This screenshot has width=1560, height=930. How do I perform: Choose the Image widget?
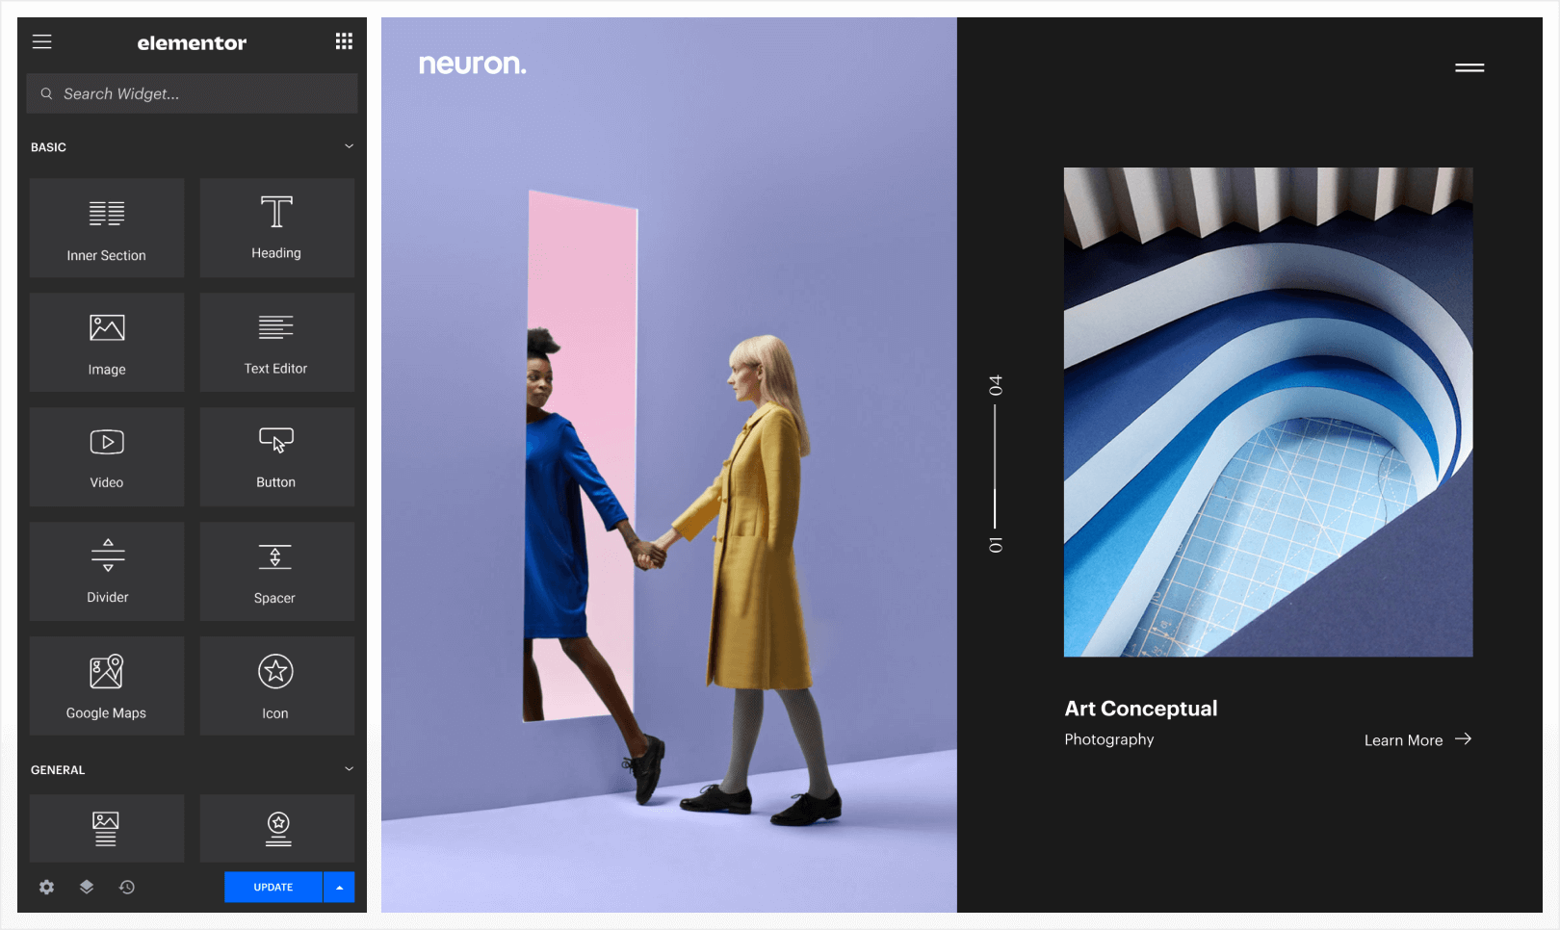click(x=107, y=343)
